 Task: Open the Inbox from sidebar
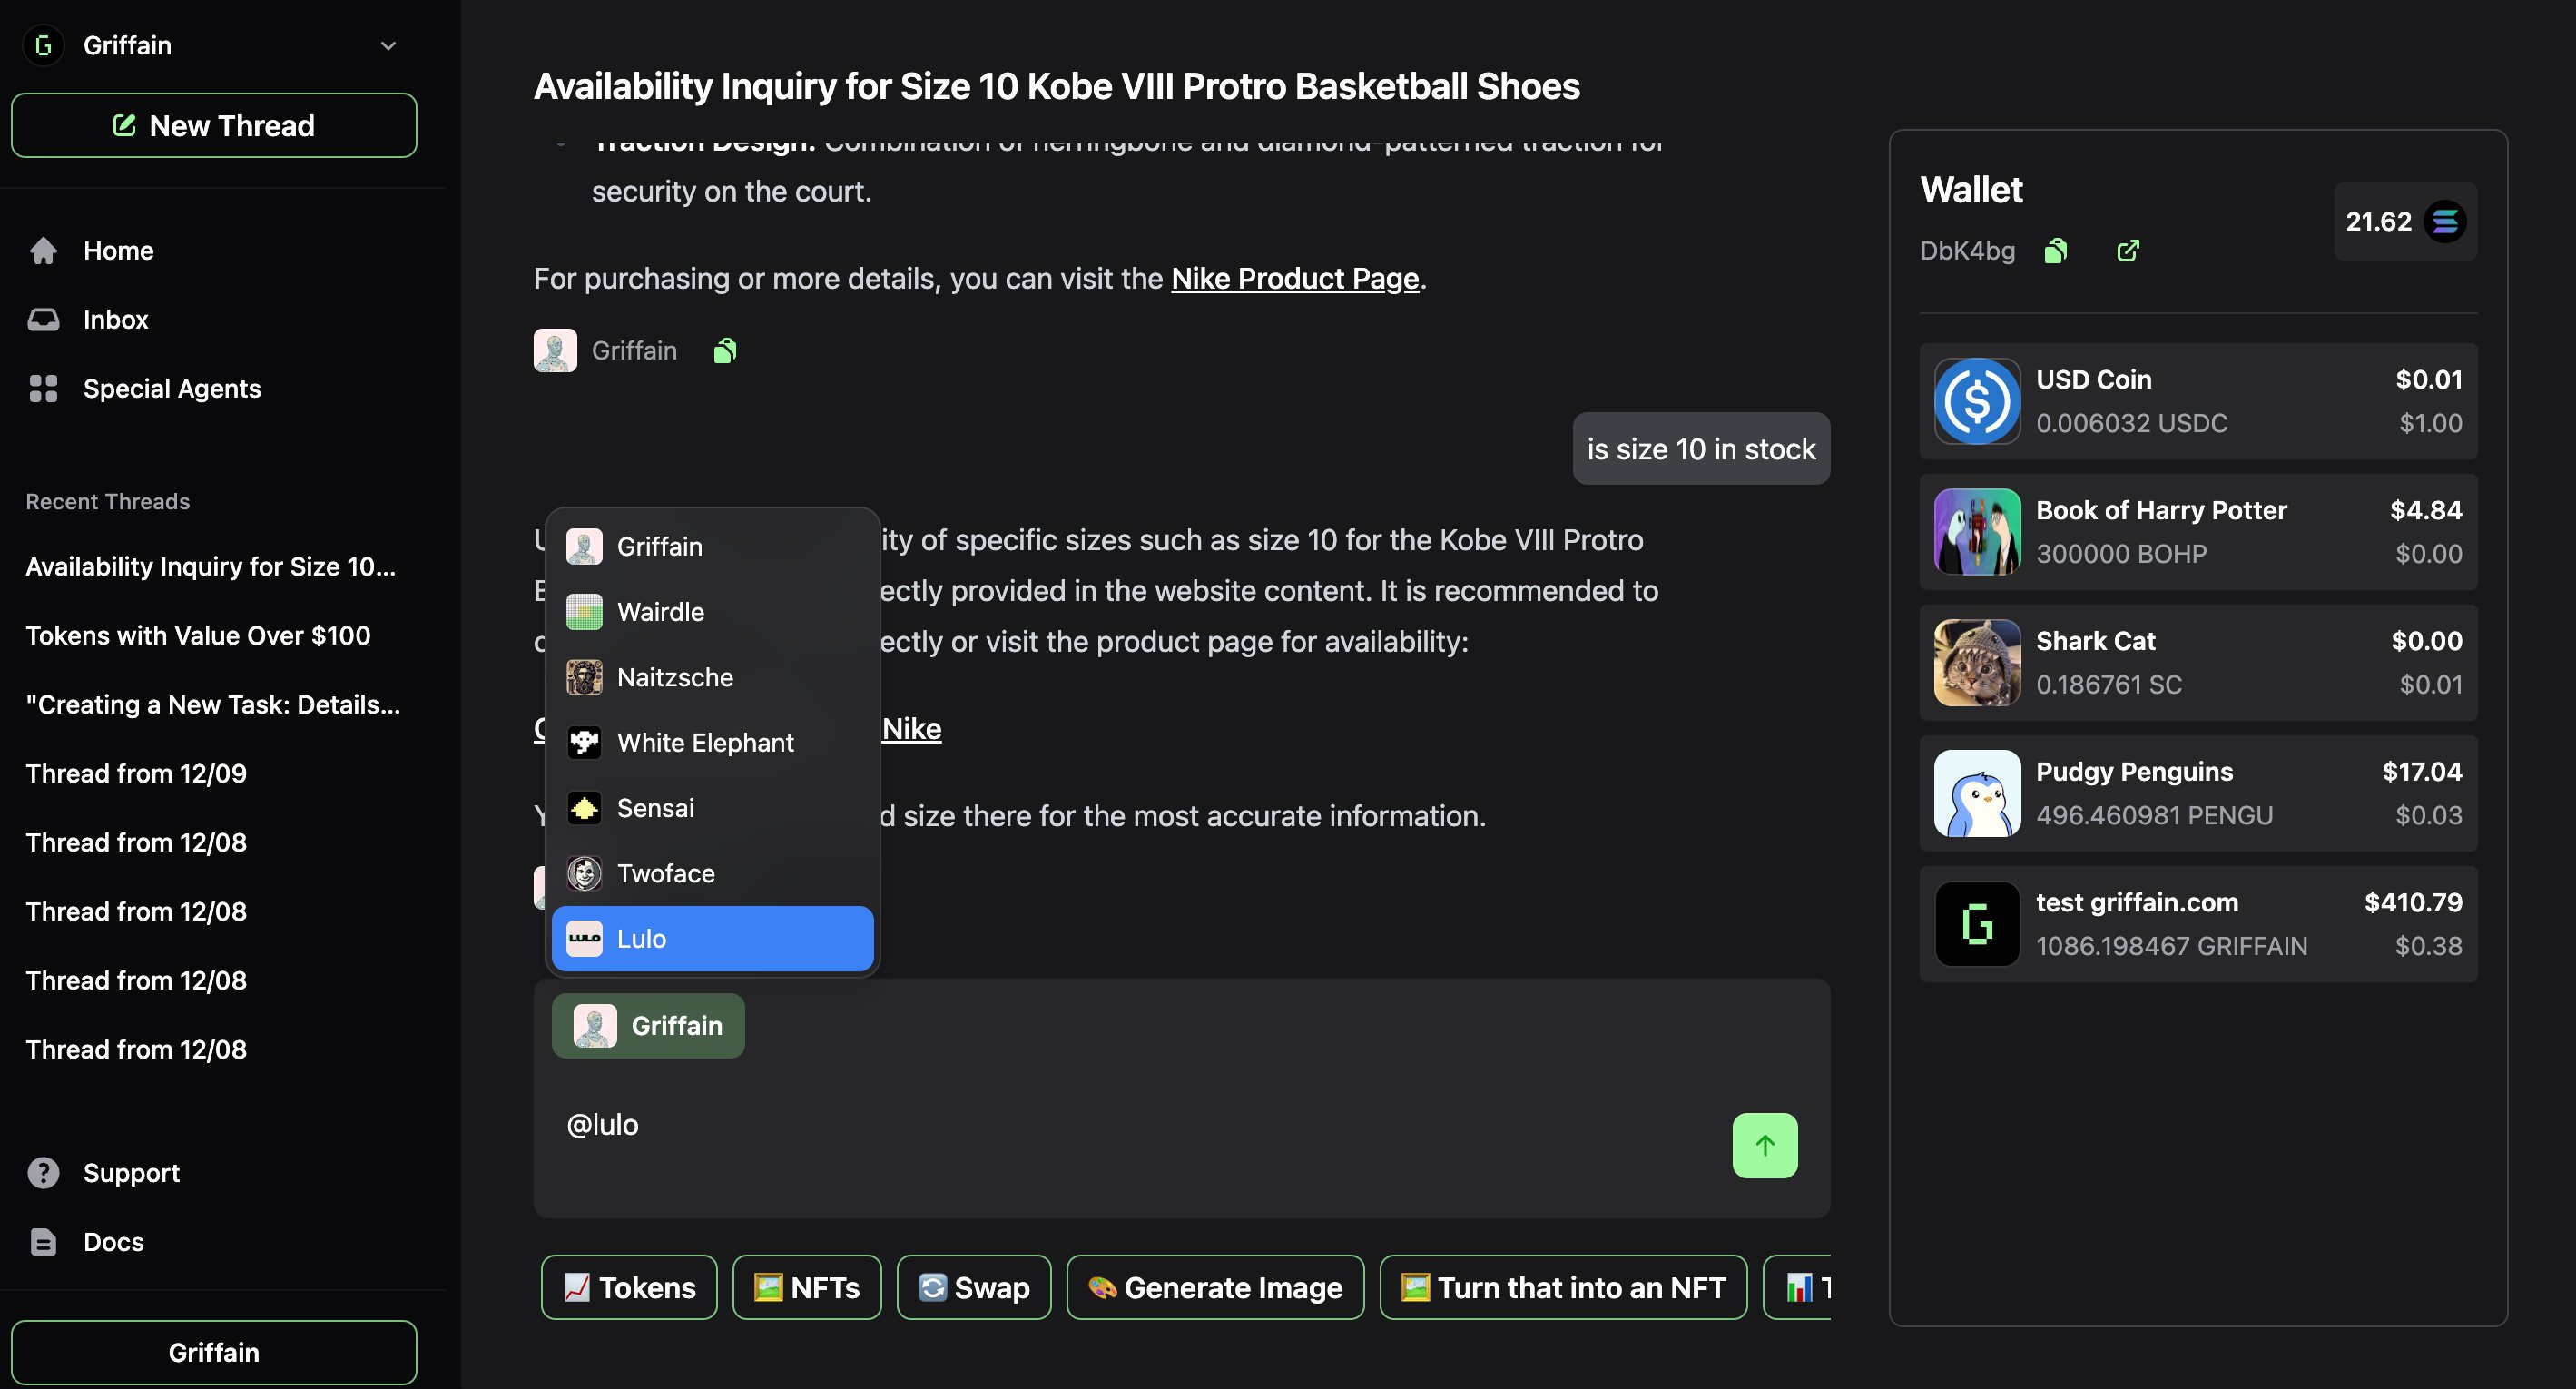115,320
